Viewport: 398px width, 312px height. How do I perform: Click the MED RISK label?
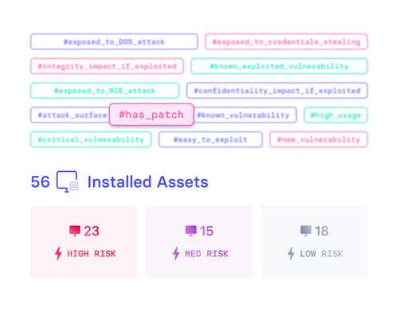point(207,254)
